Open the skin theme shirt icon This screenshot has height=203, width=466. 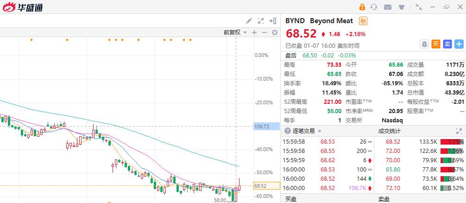(x=402, y=7)
